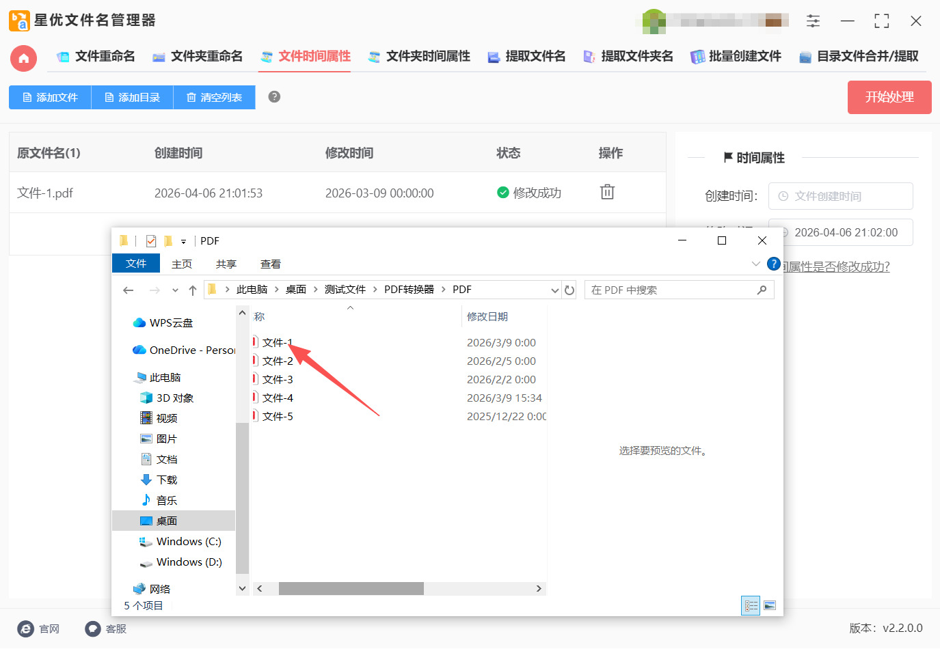Expand the 测试文件 breadcrumb chevron

[375, 290]
